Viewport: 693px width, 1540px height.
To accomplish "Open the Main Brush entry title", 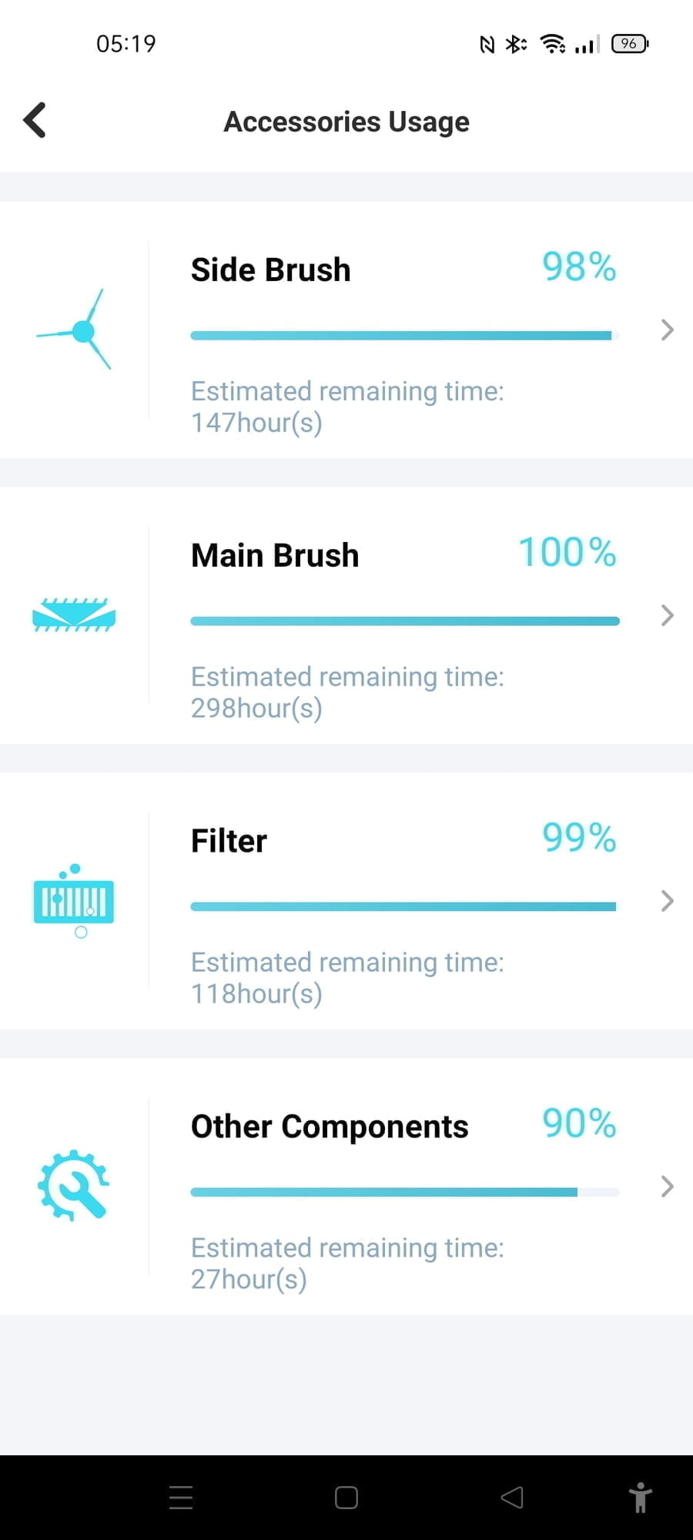I will pos(275,555).
